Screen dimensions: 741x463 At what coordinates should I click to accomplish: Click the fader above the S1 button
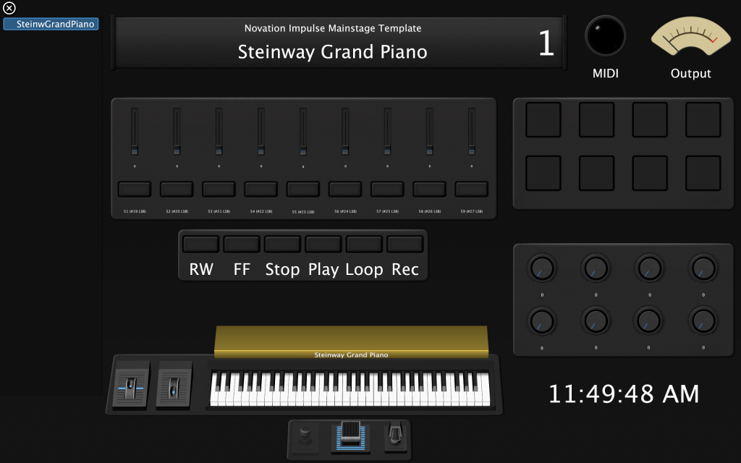135,132
